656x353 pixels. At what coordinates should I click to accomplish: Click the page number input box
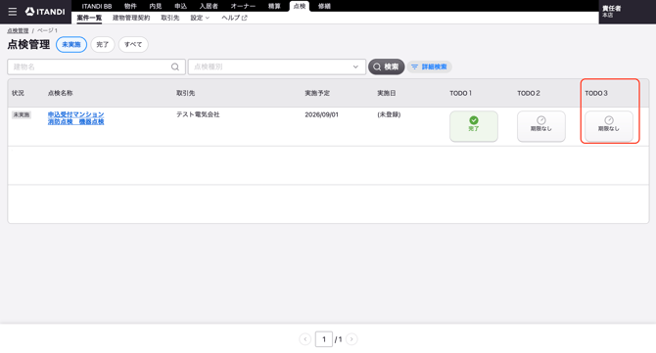point(324,339)
